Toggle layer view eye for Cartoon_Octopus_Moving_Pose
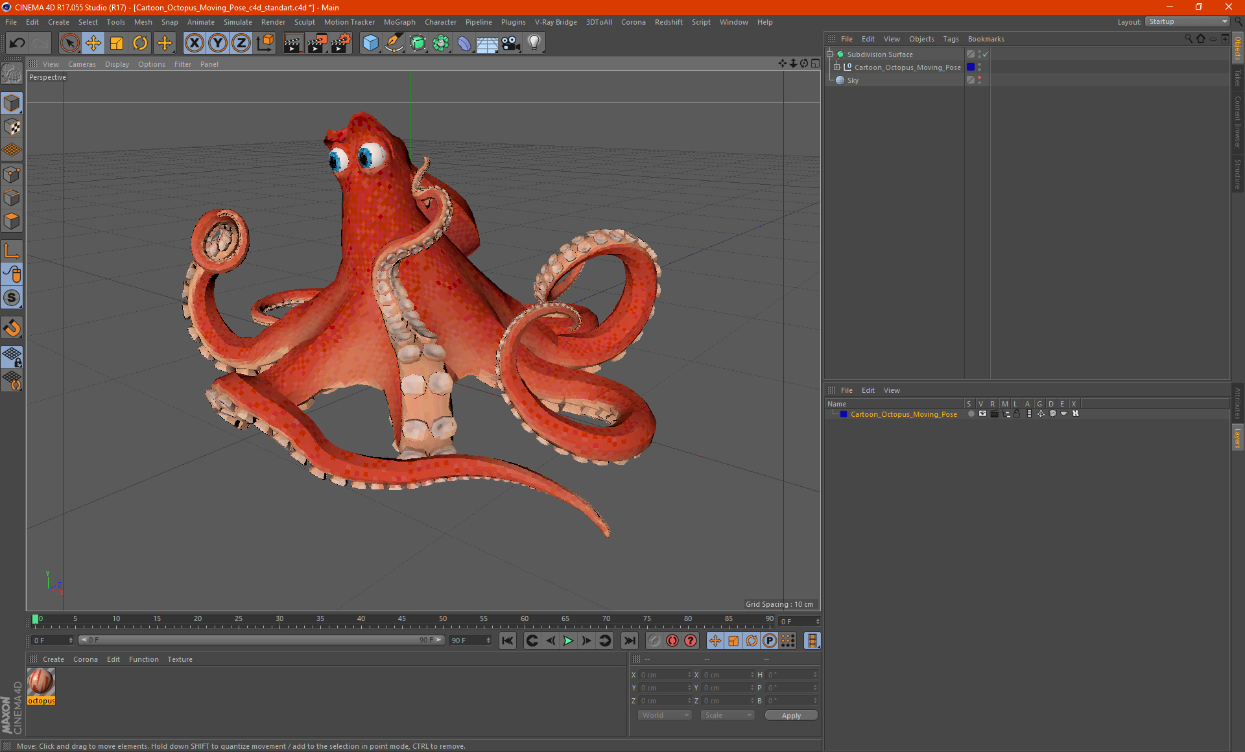The height and width of the screenshot is (752, 1245). point(982,414)
